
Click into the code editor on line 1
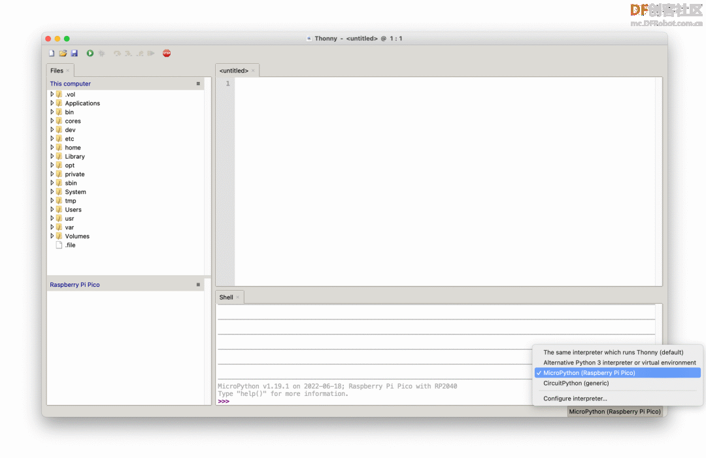[x=445, y=84]
